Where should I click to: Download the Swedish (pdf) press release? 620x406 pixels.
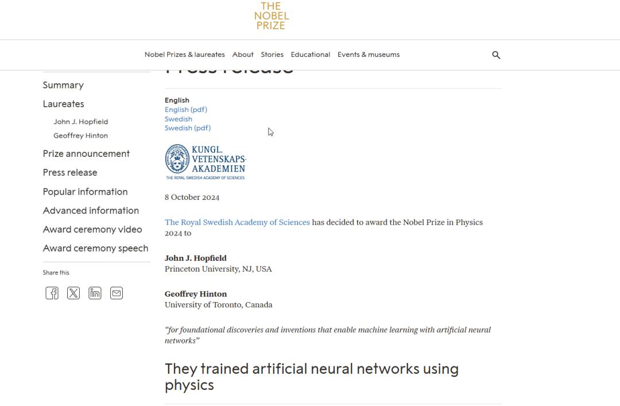(188, 128)
